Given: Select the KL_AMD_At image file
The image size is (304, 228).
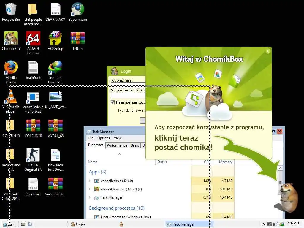Looking at the screenshot, I should (56, 99).
